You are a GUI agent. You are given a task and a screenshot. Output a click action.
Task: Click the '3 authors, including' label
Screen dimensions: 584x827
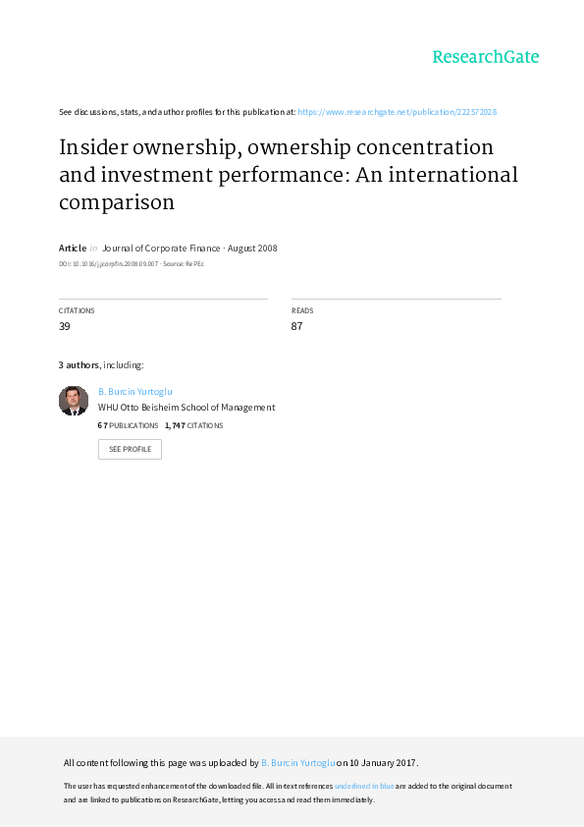click(101, 365)
